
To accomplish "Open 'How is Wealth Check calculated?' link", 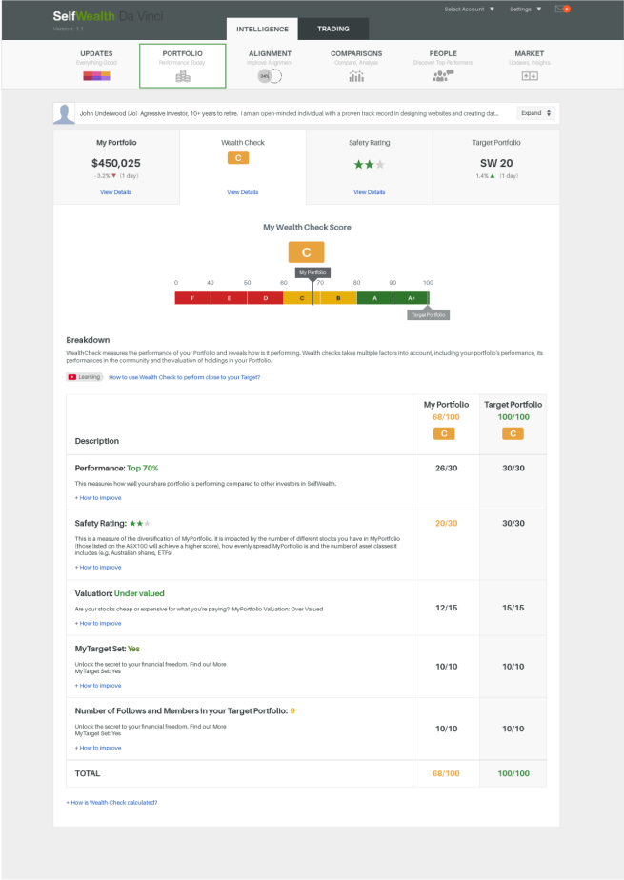I will pyautogui.click(x=111, y=802).
